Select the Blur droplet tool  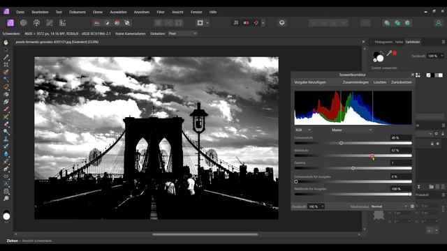[6, 154]
